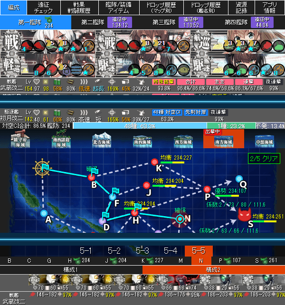Click the 不発 13.4% bar segment

(x=270, y=126)
